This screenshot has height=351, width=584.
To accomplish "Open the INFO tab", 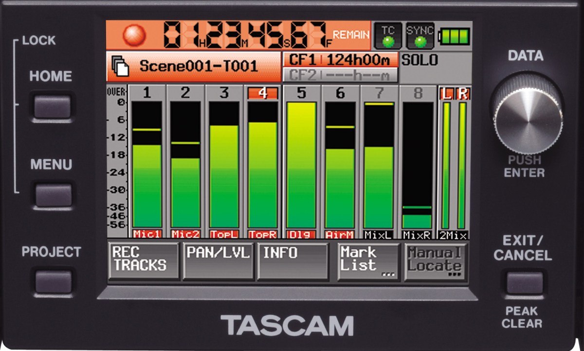I will (292, 261).
